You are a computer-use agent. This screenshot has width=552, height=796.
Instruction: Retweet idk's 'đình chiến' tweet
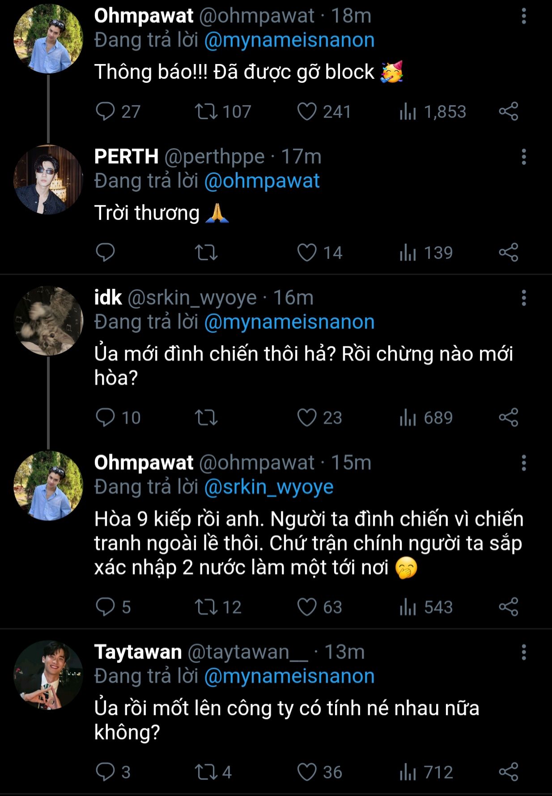click(x=206, y=418)
